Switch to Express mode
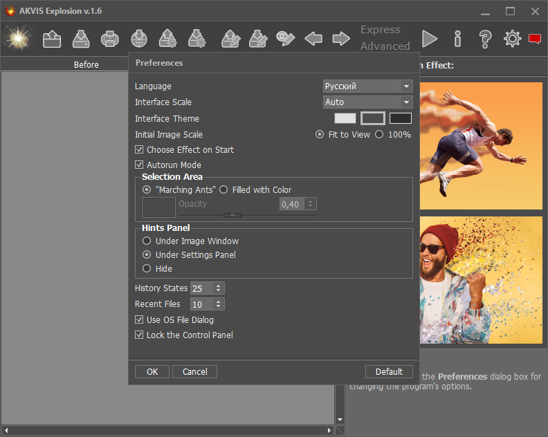Viewport: 548px width, 437px height. (381, 30)
